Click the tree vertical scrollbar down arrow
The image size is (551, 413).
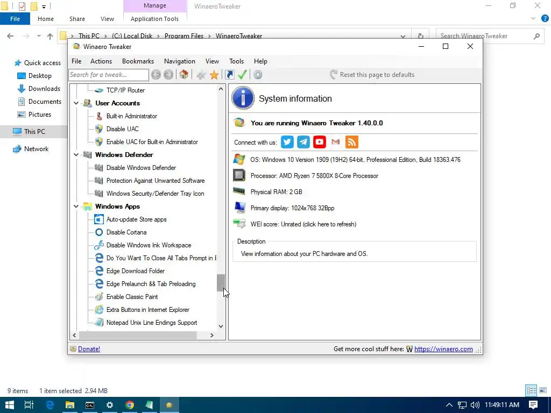pyautogui.click(x=221, y=326)
